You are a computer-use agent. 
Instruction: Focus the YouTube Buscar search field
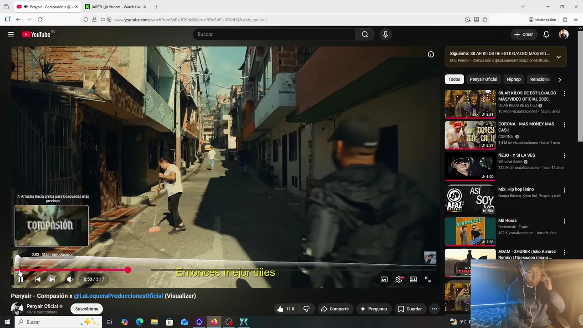[274, 34]
